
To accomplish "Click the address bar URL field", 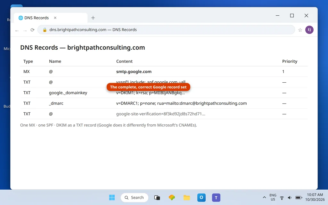I will tap(166, 30).
